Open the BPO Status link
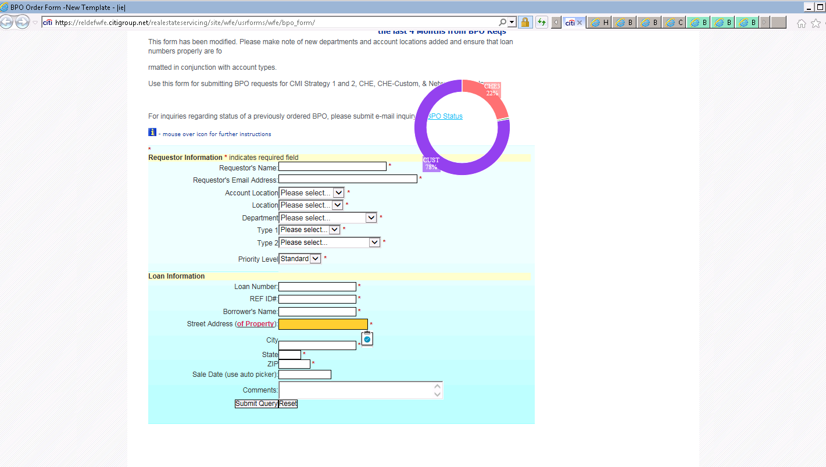 pyautogui.click(x=445, y=116)
